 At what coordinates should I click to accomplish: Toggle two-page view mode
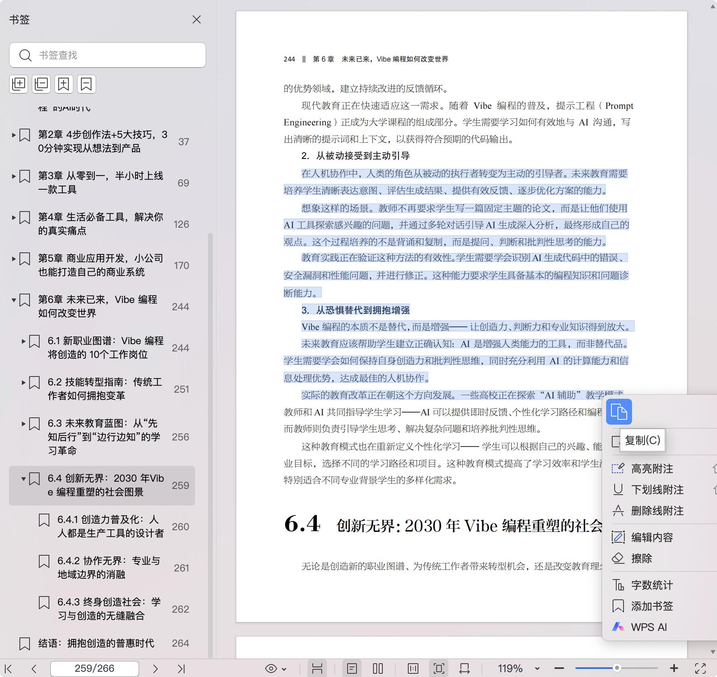click(378, 669)
